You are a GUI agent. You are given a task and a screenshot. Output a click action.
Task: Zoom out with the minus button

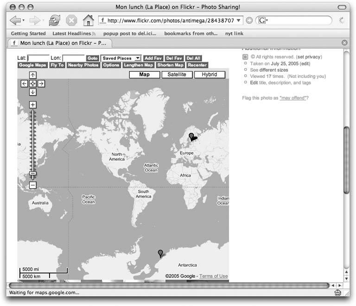(33, 185)
